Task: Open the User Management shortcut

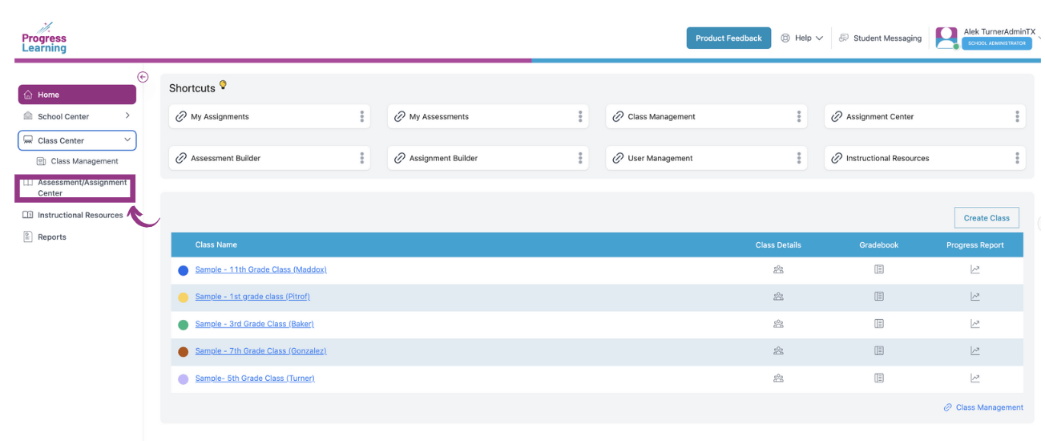Action: 707,158
